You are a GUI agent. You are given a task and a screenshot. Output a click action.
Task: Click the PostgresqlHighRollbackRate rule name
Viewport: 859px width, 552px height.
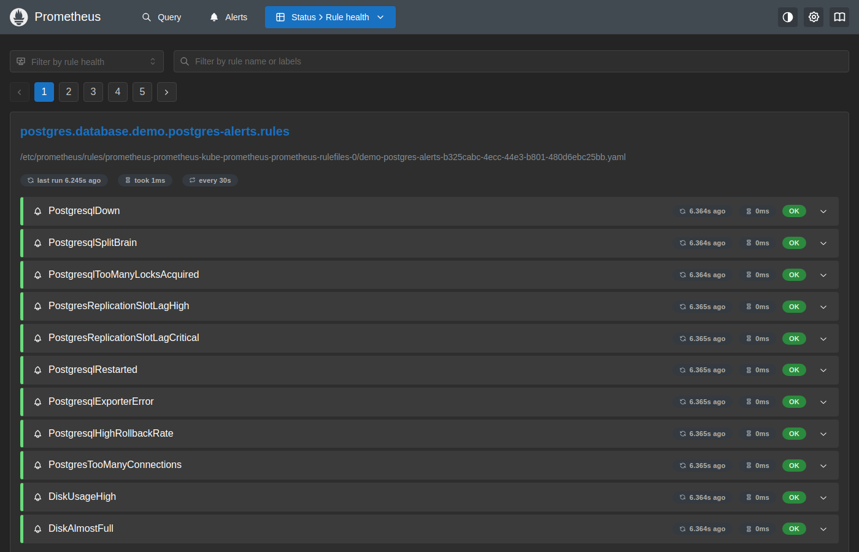point(111,434)
